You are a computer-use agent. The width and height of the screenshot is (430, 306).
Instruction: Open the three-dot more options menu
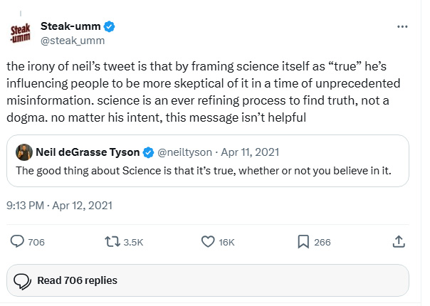tap(402, 27)
